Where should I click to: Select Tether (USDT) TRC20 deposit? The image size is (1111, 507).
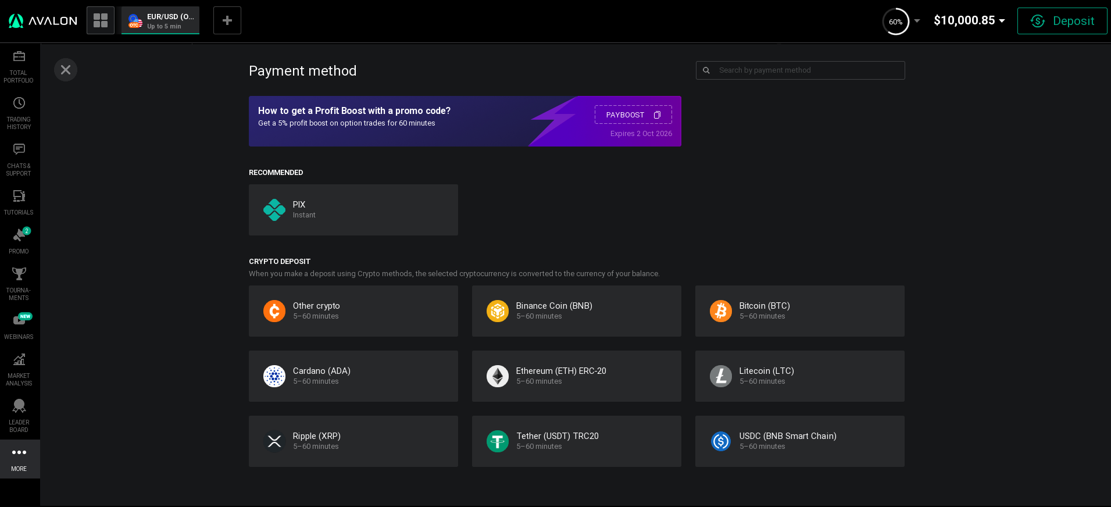point(577,441)
